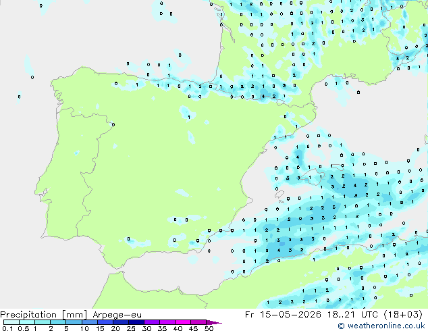Click the 0.1–0.5 mm palest legend swatch
The image size is (428, 331).
click(11, 322)
